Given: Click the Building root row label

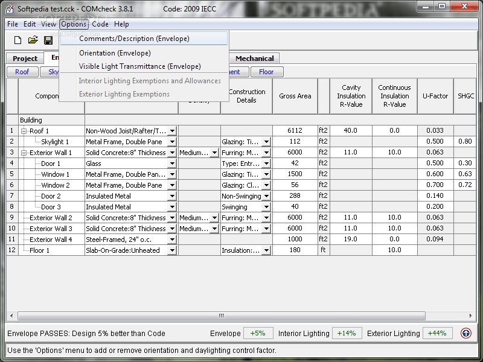Looking at the screenshot, I should [x=31, y=120].
